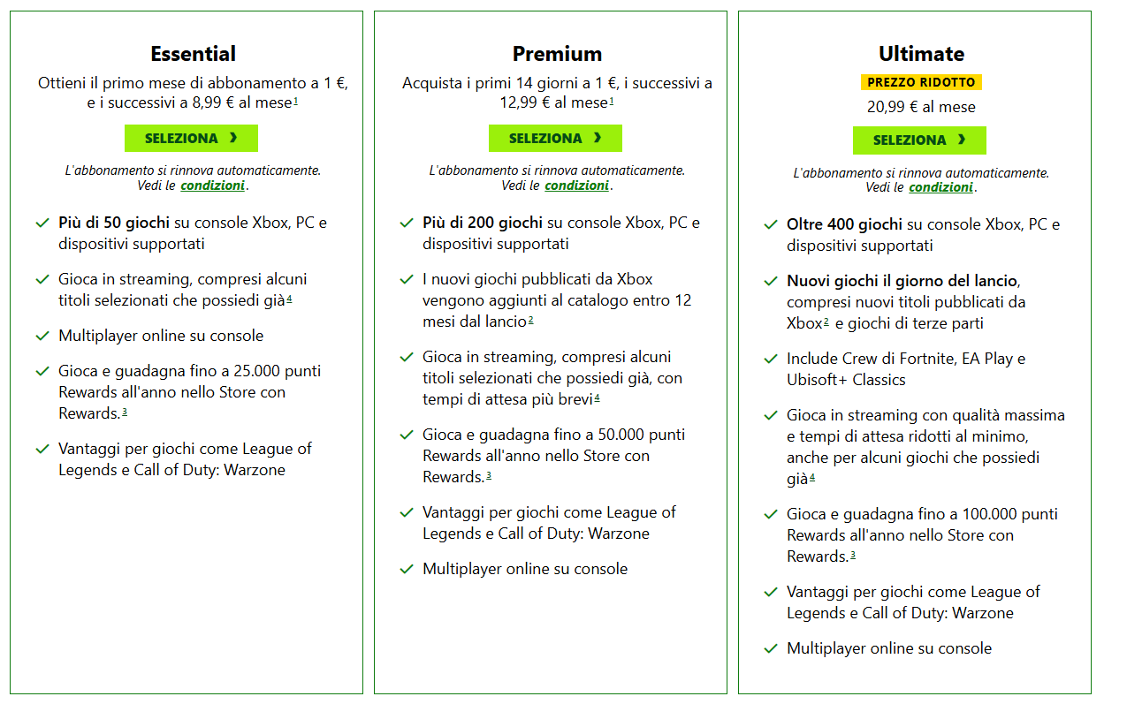This screenshot has width=1127, height=704.
Task: Open footnote 3 after Essential's 25.000 punti Rewards
Action: (125, 412)
